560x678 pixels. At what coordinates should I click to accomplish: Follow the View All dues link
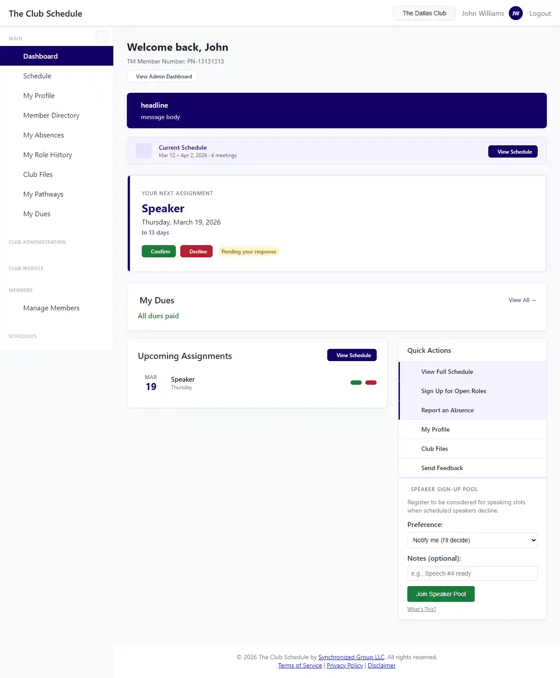(522, 300)
